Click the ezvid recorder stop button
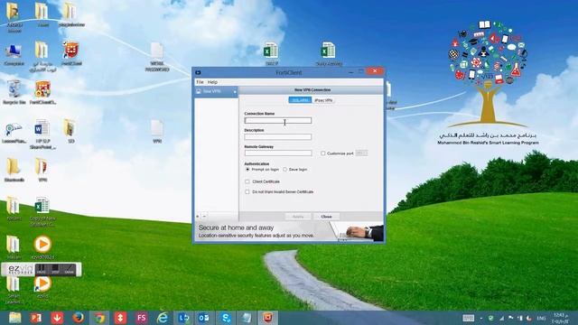 click(55, 269)
